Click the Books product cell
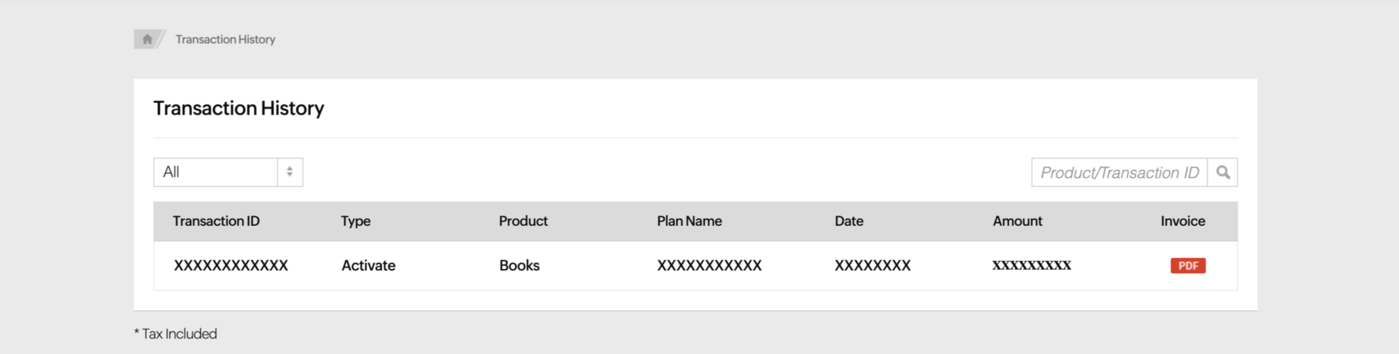This screenshot has height=354, width=1399. click(519, 265)
